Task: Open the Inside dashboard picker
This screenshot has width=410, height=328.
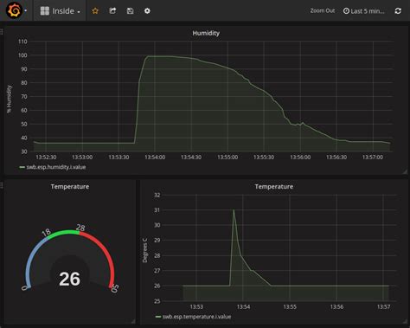Action: click(60, 11)
